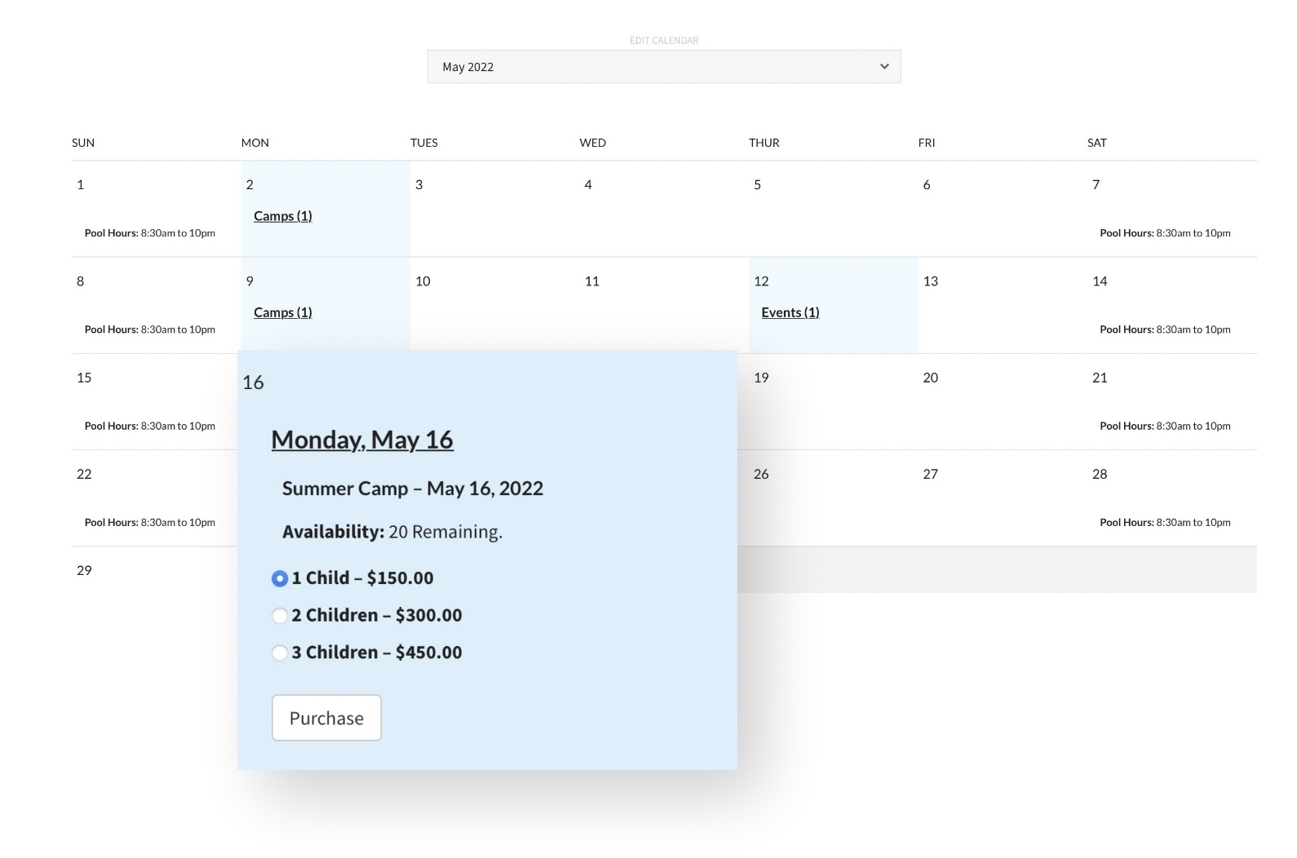This screenshot has width=1297, height=858.
Task: Open the May 2022 month dropdown
Action: click(662, 67)
